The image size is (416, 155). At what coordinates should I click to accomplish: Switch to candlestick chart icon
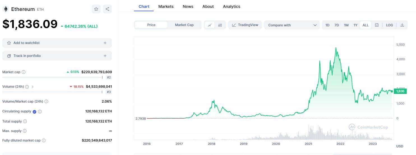click(220, 25)
